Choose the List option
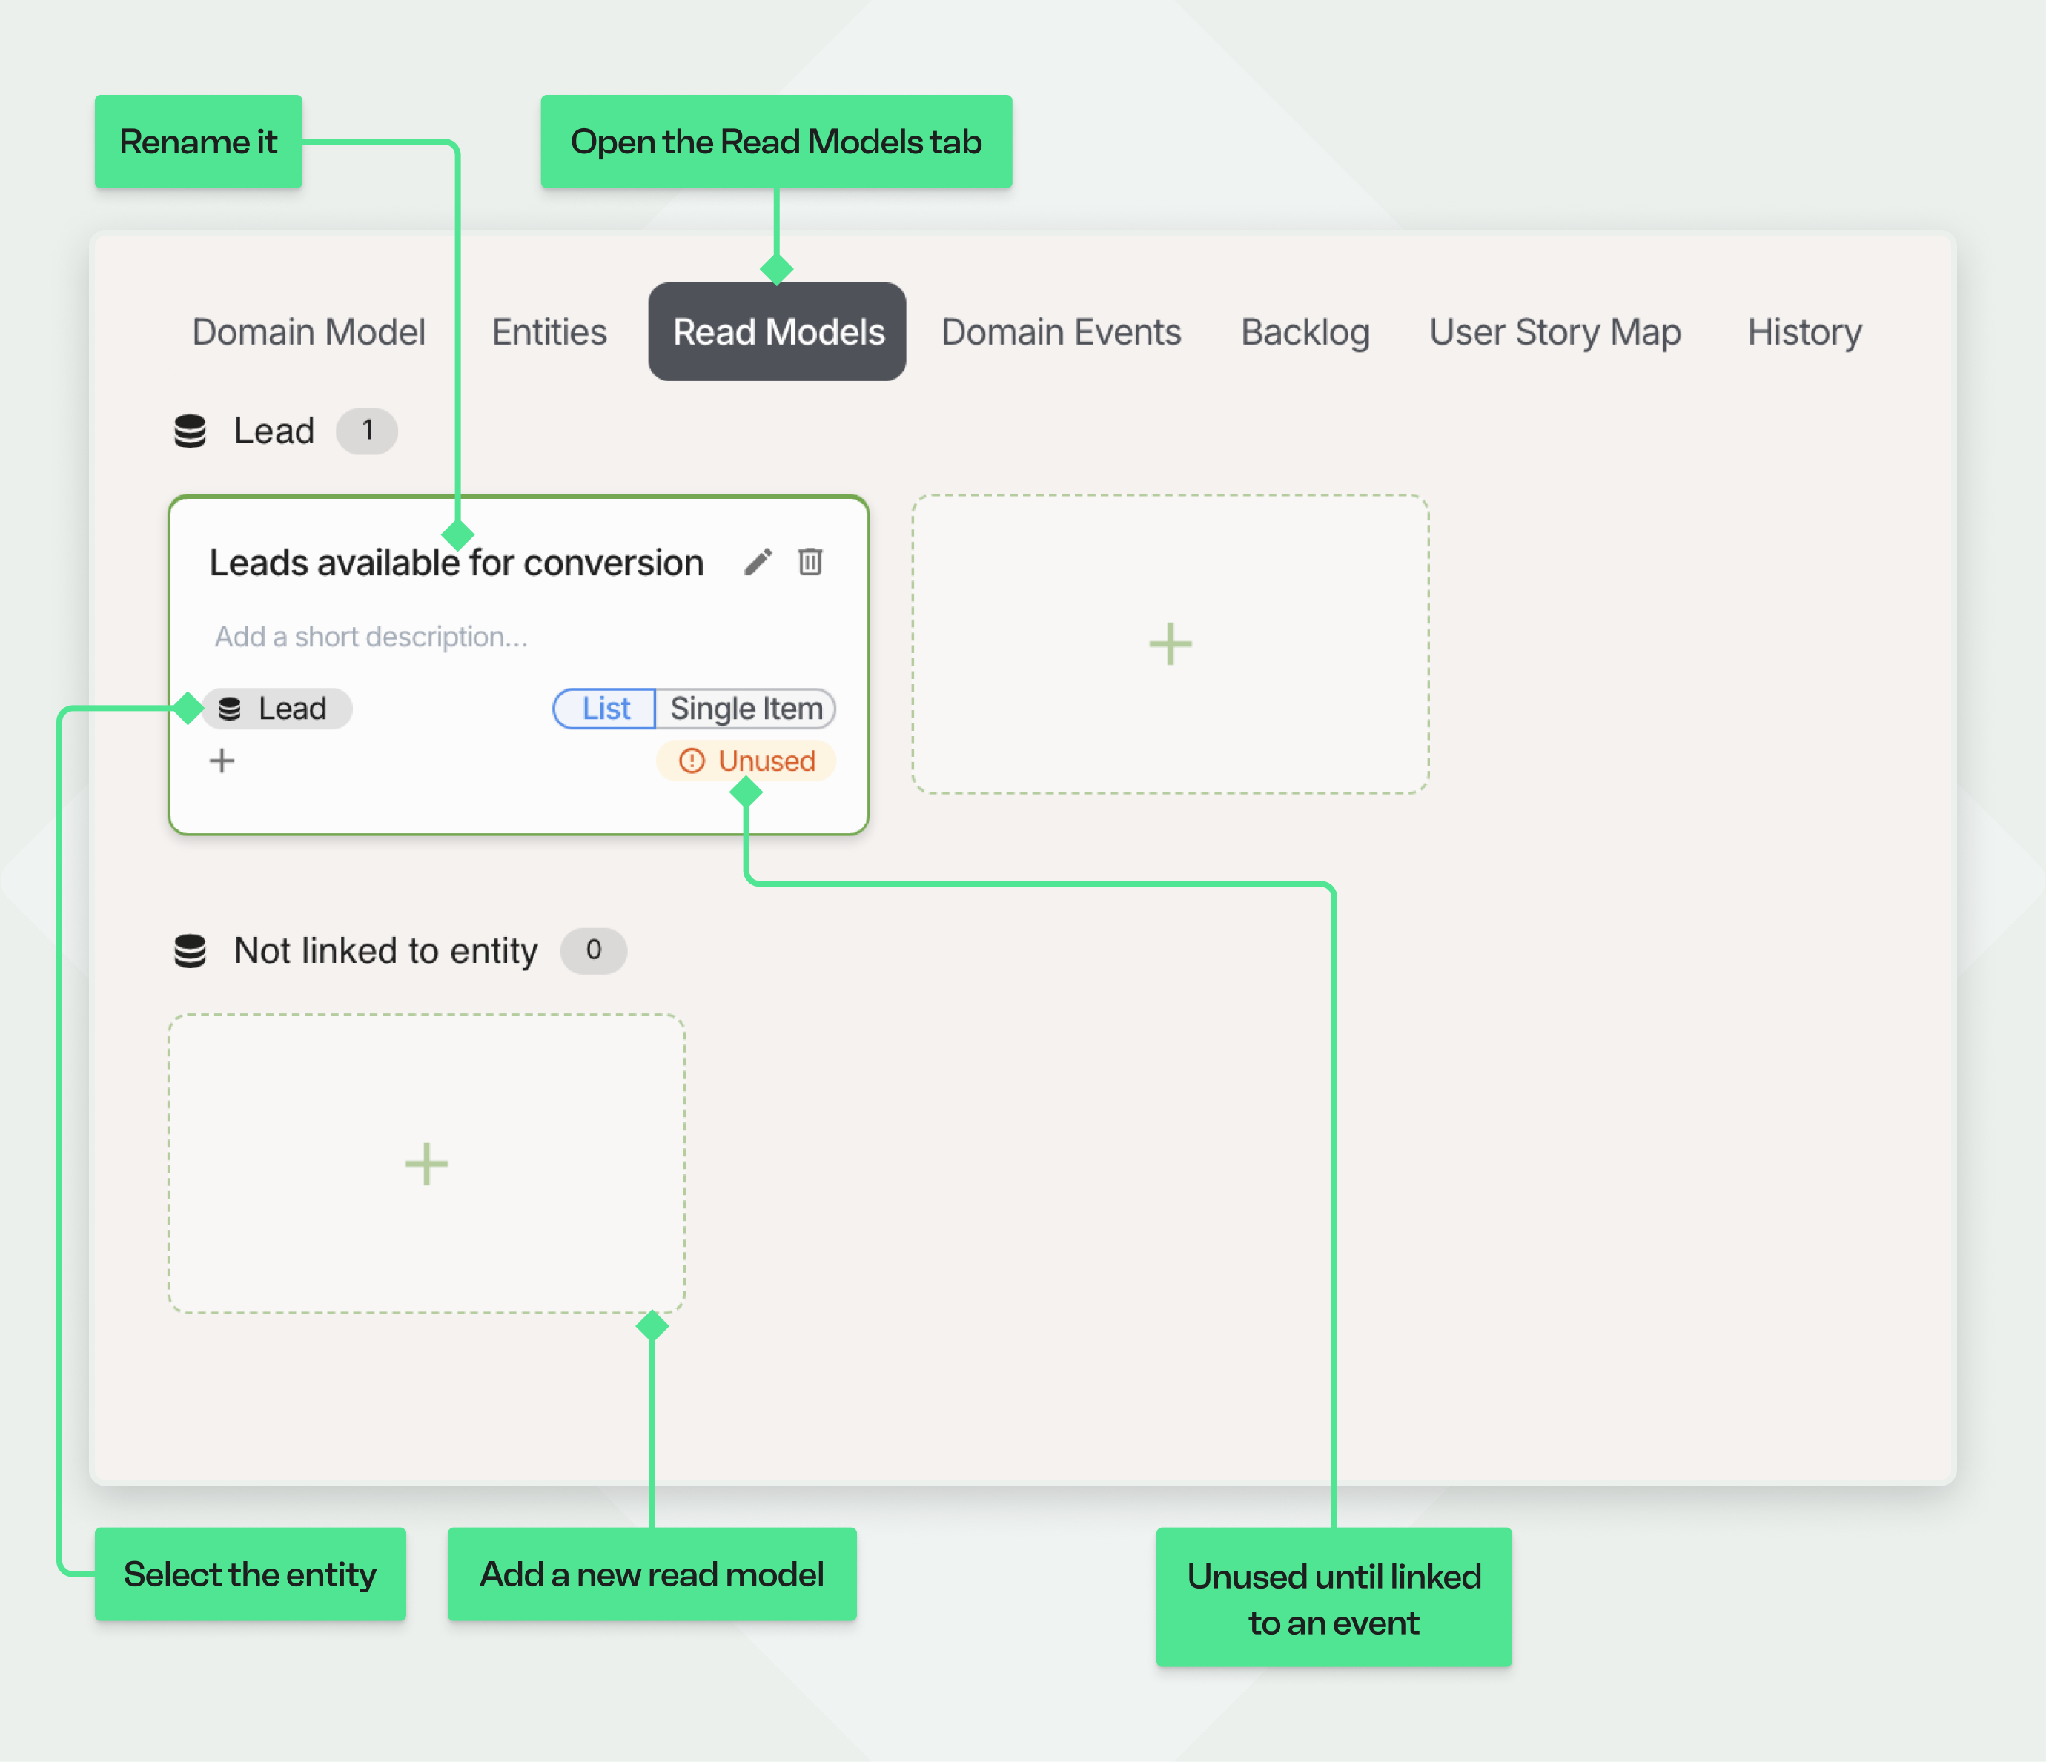This screenshot has width=2046, height=1762. tap(604, 708)
